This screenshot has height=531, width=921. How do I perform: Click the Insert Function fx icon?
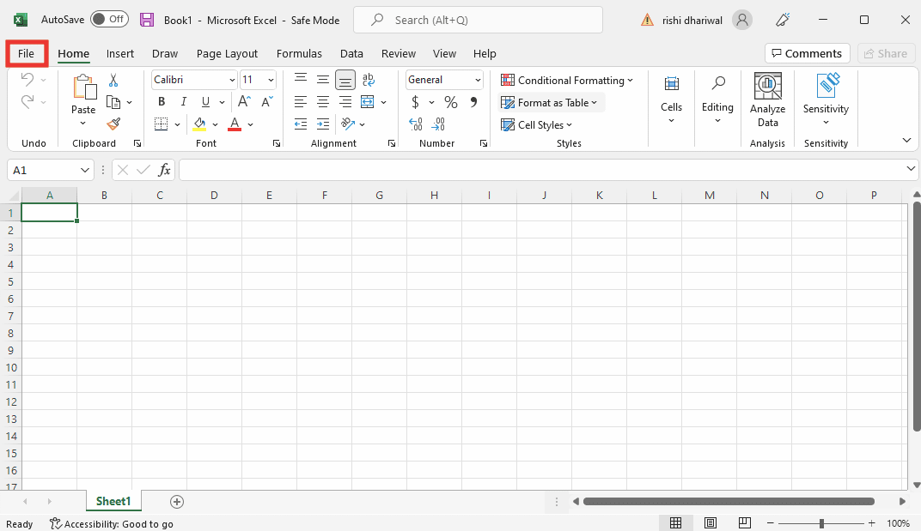point(164,170)
